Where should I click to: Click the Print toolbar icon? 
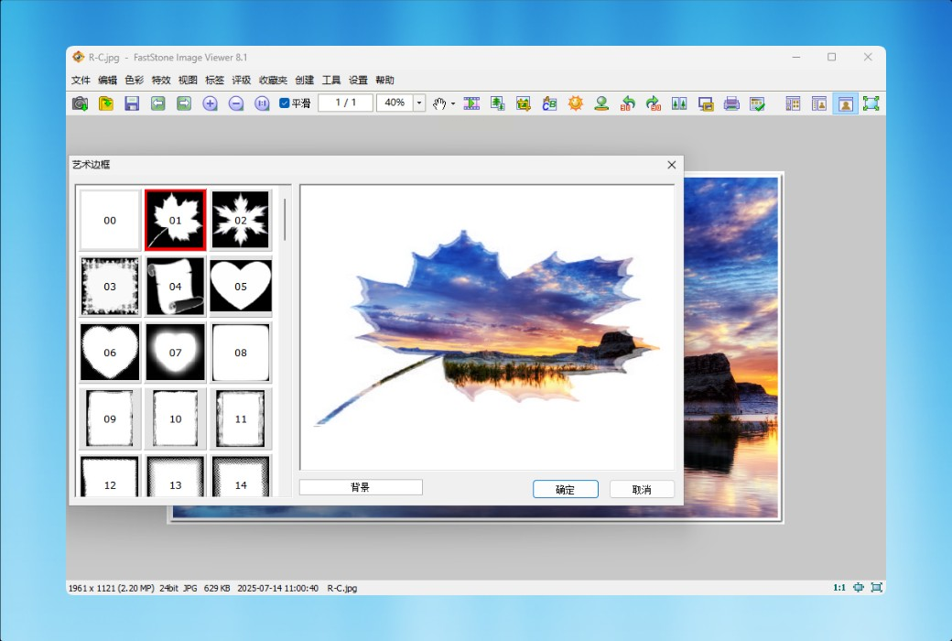coord(731,103)
